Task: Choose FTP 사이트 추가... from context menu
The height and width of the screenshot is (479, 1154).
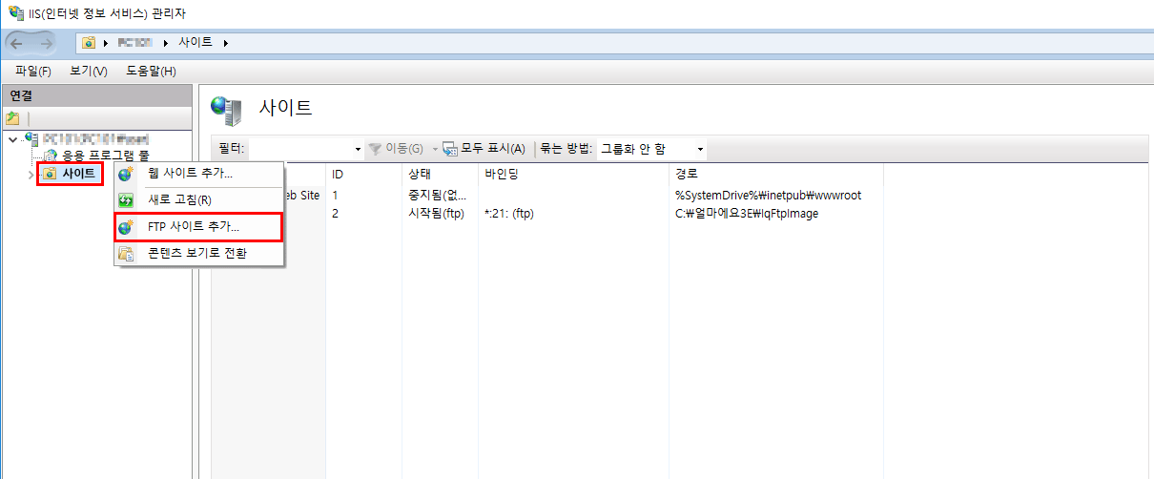Action: (x=194, y=227)
